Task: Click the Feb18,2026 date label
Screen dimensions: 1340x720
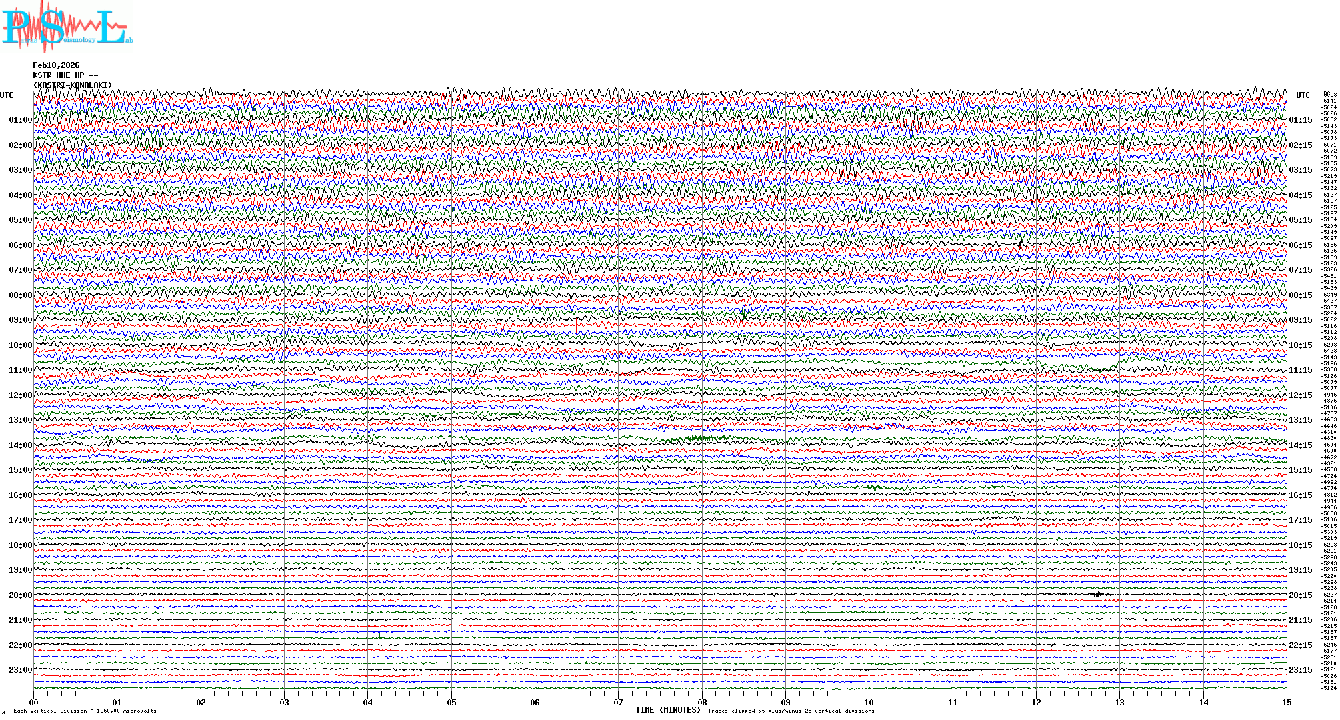Action: tap(56, 65)
